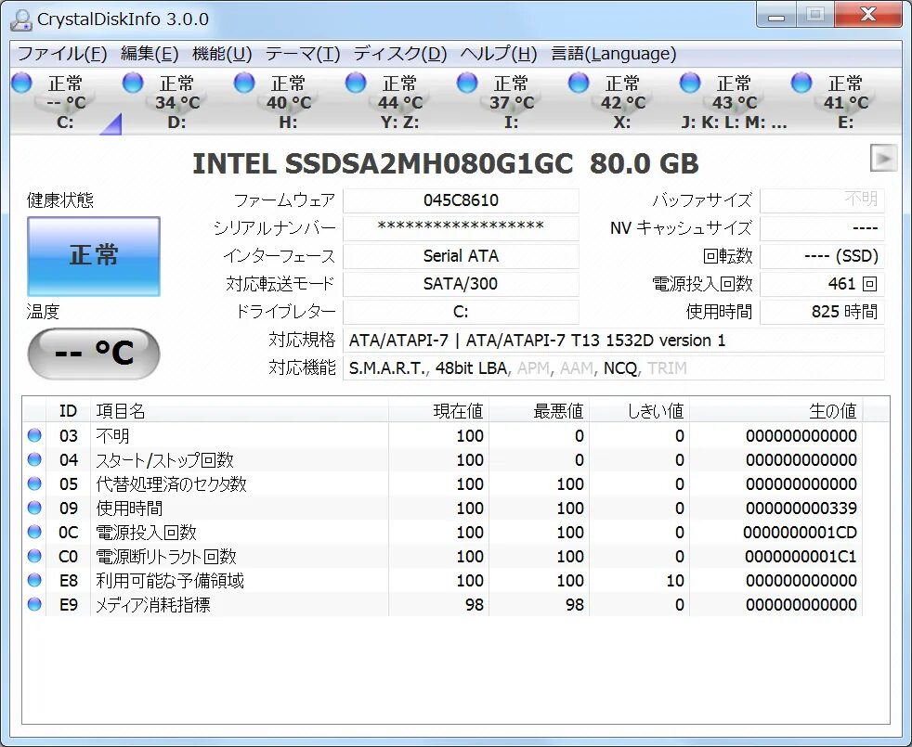912x747 pixels.
Task: Click the ID column header
Action: 68,411
